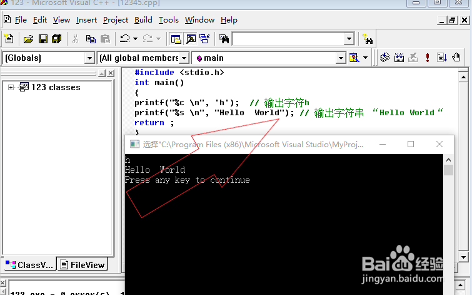Open the Help menu
This screenshot has height=295, width=472.
click(229, 20)
